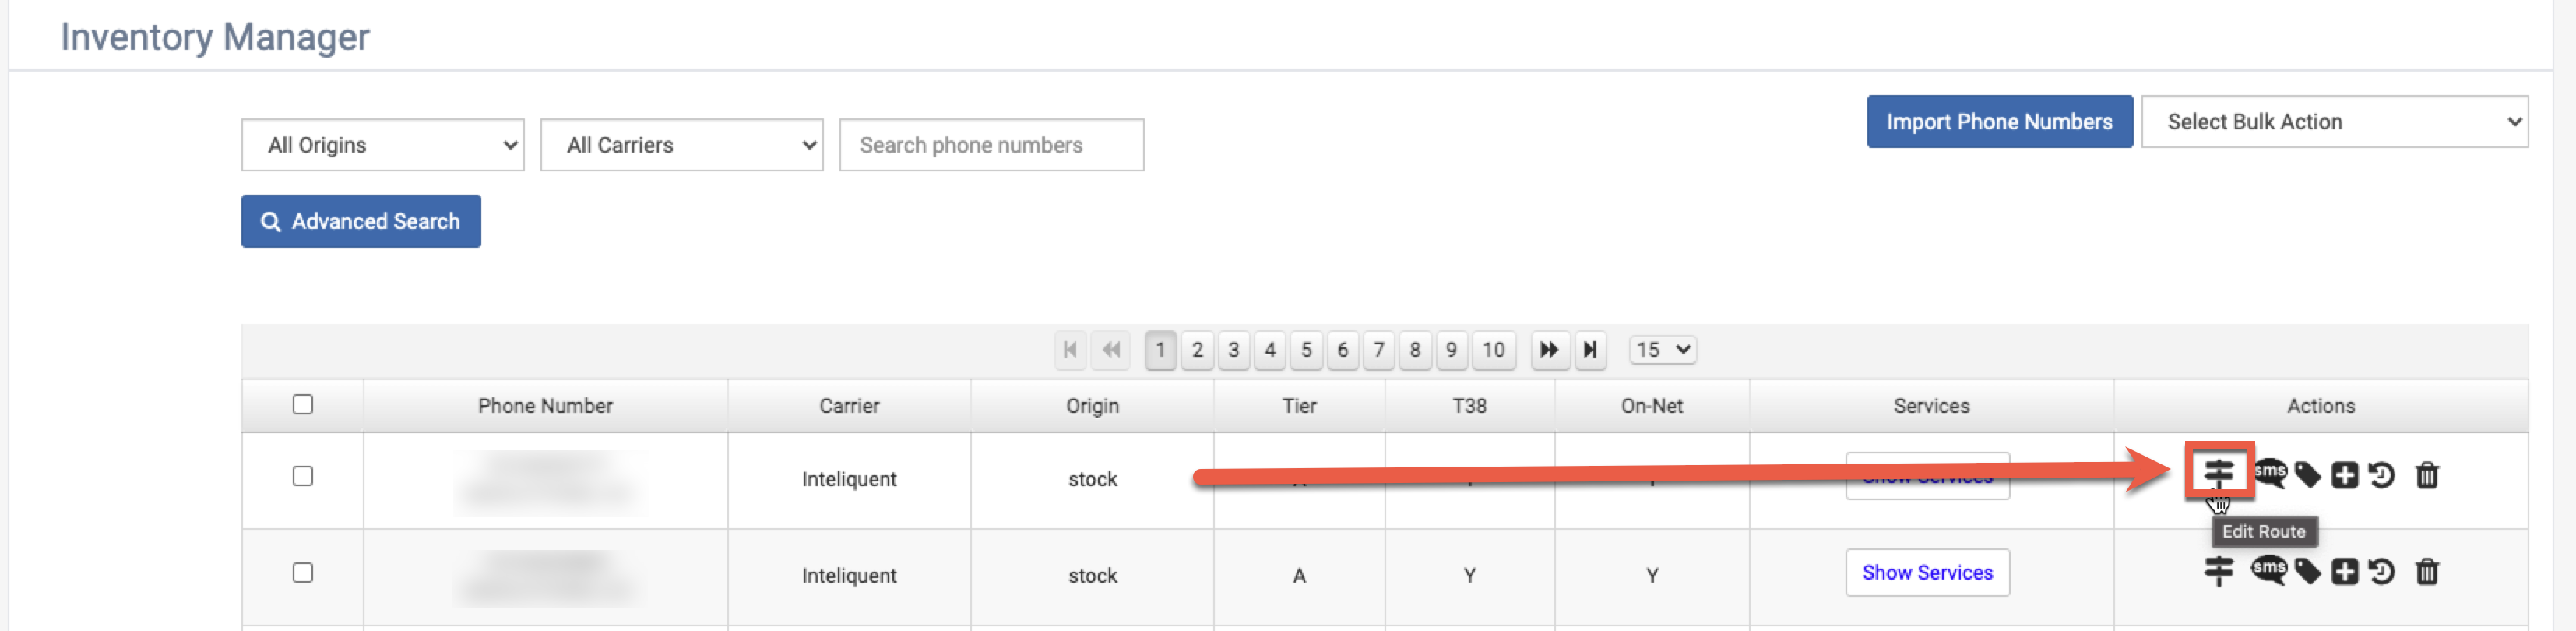Open the All Origins dropdown

point(382,145)
